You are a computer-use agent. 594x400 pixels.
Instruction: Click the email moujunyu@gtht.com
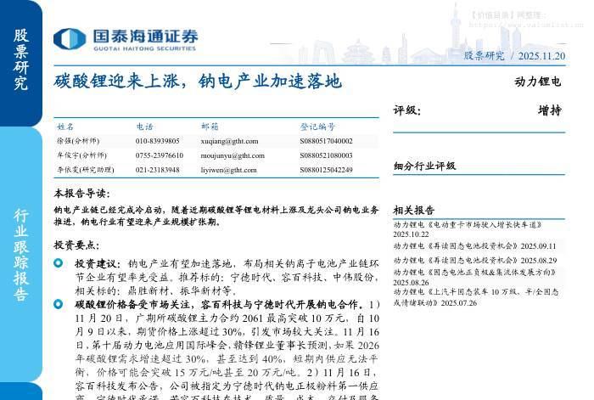[233, 155]
